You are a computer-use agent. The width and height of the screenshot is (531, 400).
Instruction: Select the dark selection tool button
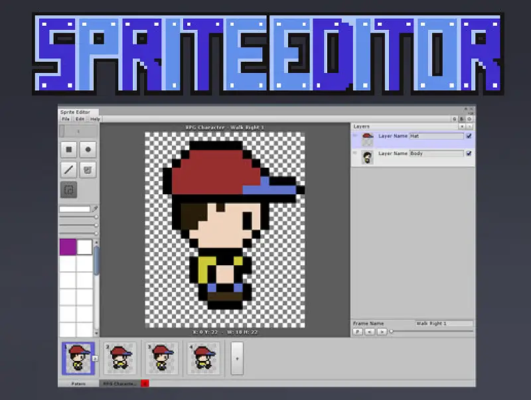[69, 190]
